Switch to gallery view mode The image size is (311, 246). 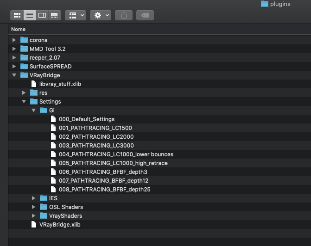(54, 15)
